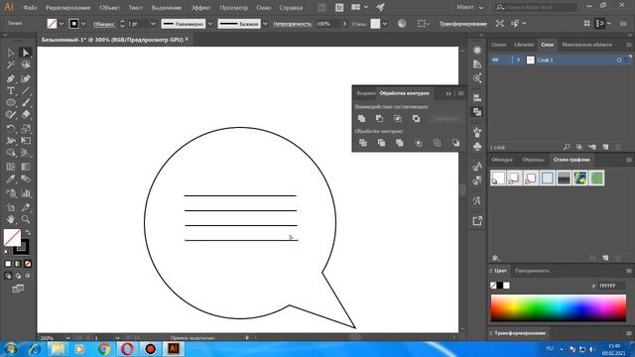
Task: Open graphic style dropdown in control bar
Action: coord(385,24)
